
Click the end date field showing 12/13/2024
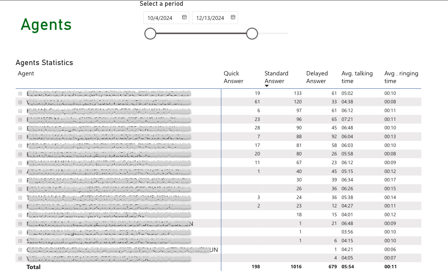point(210,18)
